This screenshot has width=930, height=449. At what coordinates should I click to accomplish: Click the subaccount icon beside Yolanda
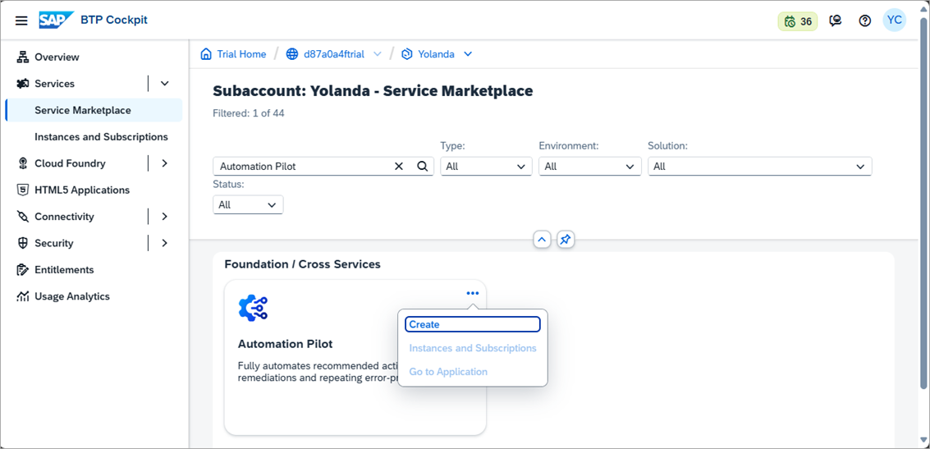[407, 54]
